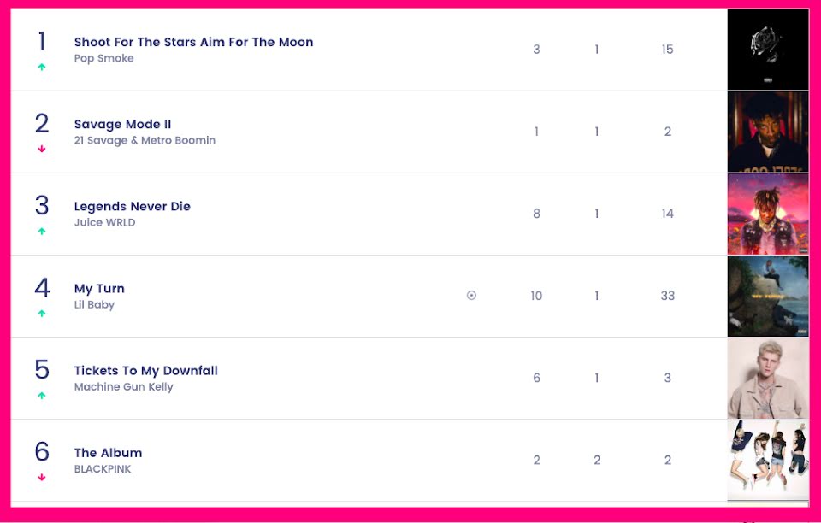Click the BLACKPINK artist name

[x=103, y=469]
